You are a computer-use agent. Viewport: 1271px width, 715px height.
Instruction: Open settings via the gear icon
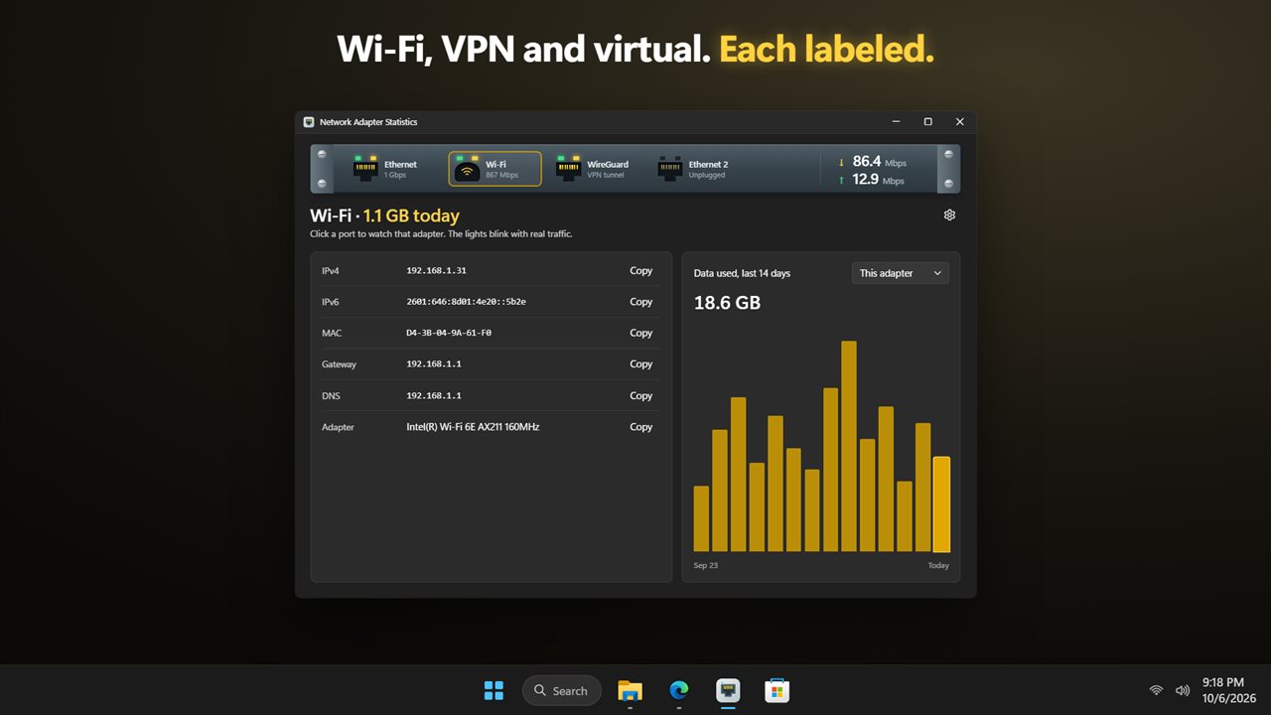tap(949, 215)
